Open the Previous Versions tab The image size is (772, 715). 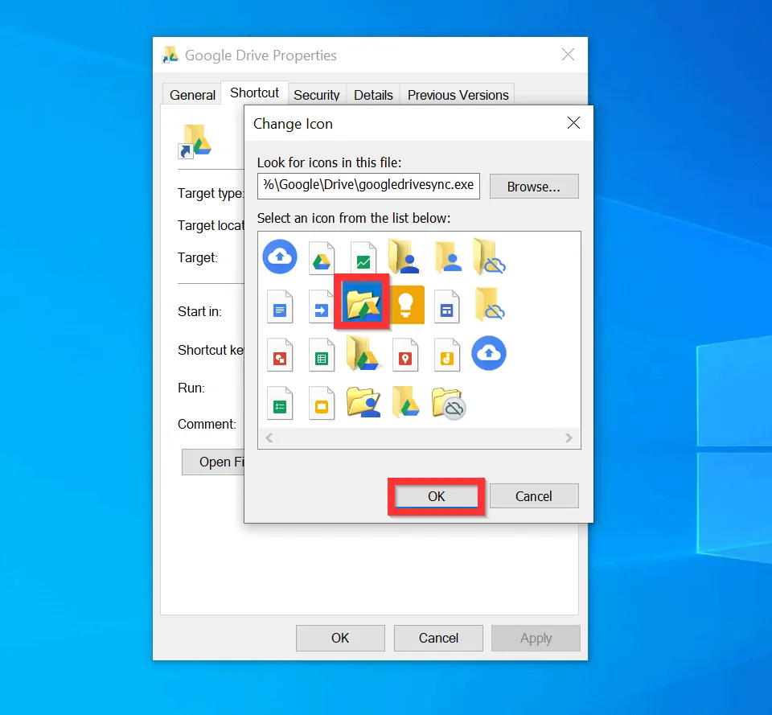[x=458, y=94]
